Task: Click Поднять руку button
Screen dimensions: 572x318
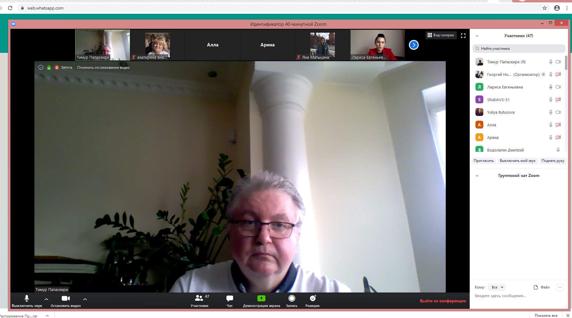Action: pos(553,161)
